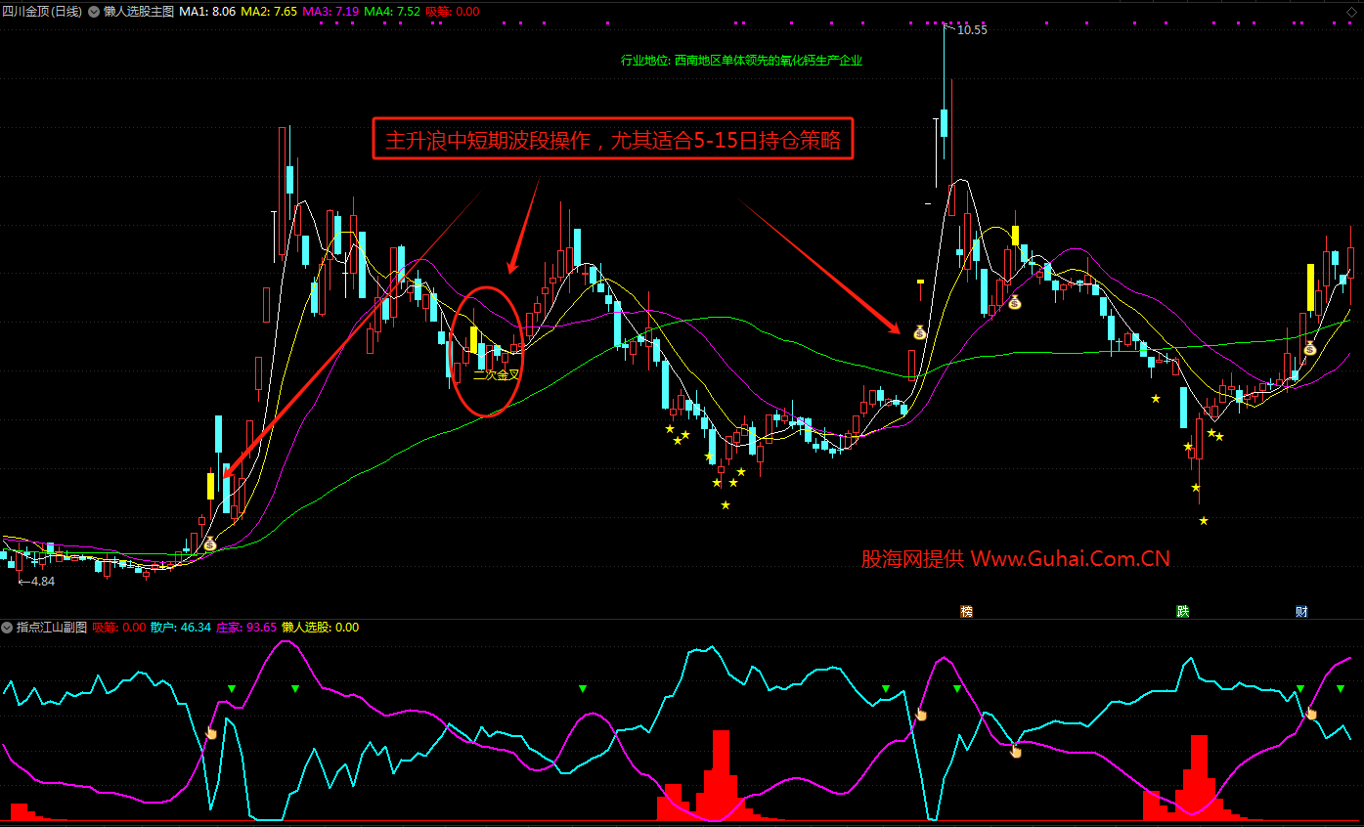
Task: Click the 10.55 high price label
Action: point(972,30)
